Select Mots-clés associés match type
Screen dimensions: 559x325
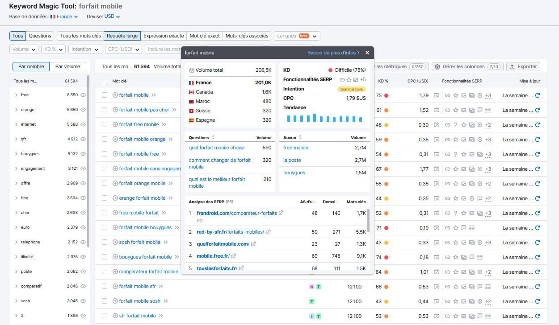pos(247,36)
